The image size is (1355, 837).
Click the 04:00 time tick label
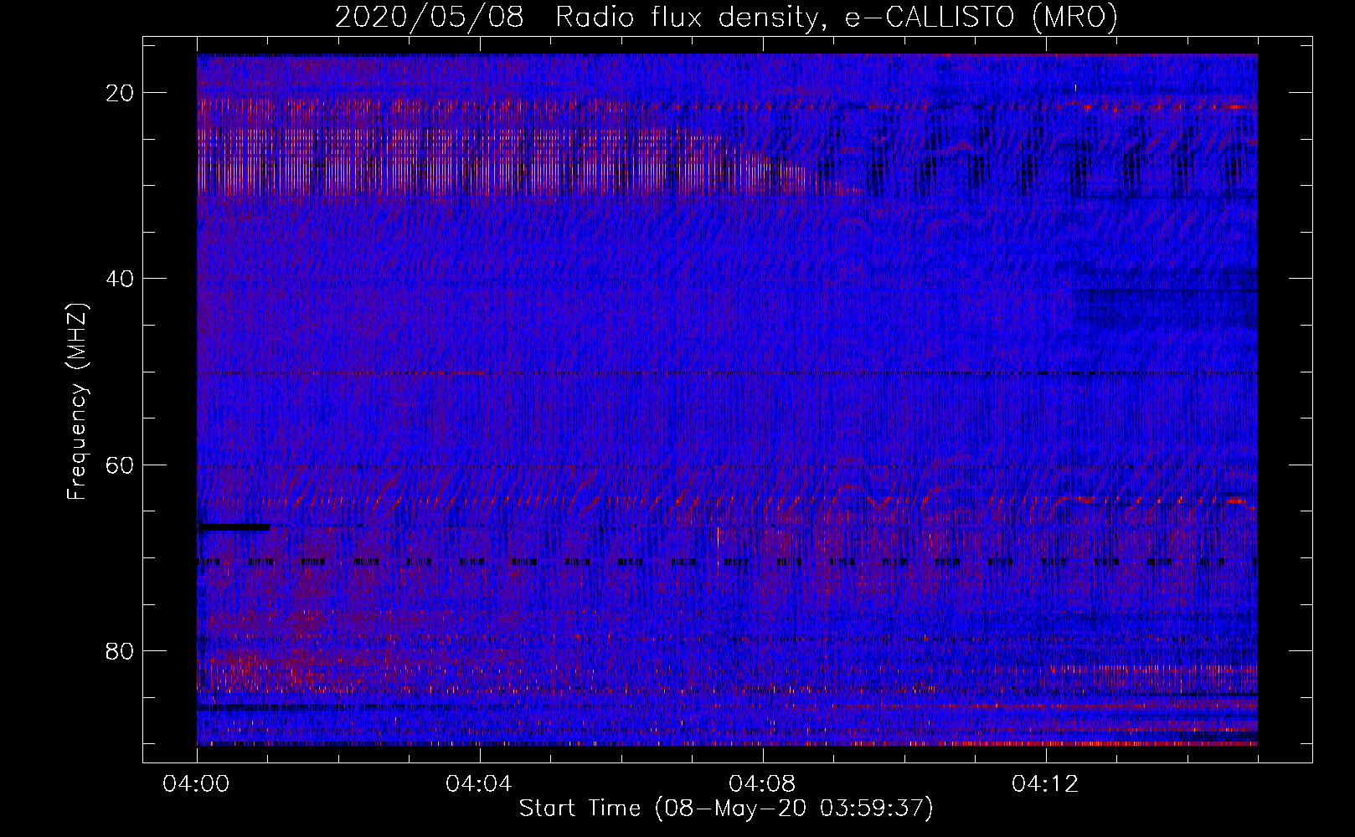click(197, 784)
